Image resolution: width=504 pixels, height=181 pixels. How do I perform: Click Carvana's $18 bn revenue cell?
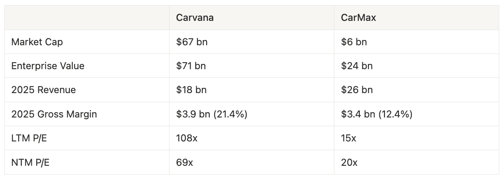[191, 90]
